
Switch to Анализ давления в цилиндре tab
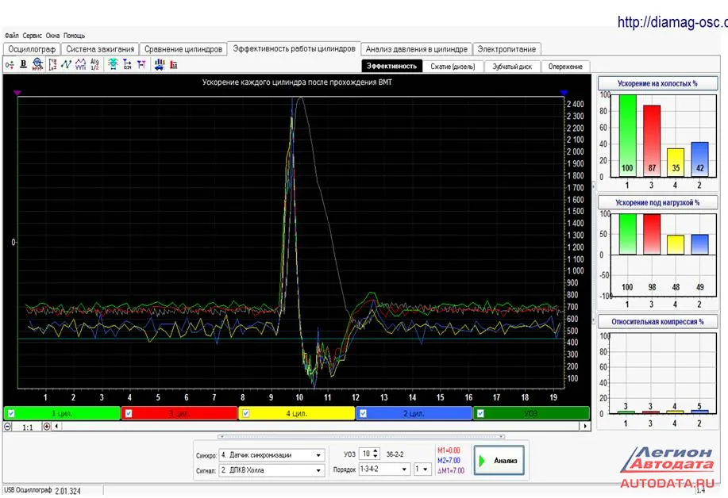(x=417, y=49)
